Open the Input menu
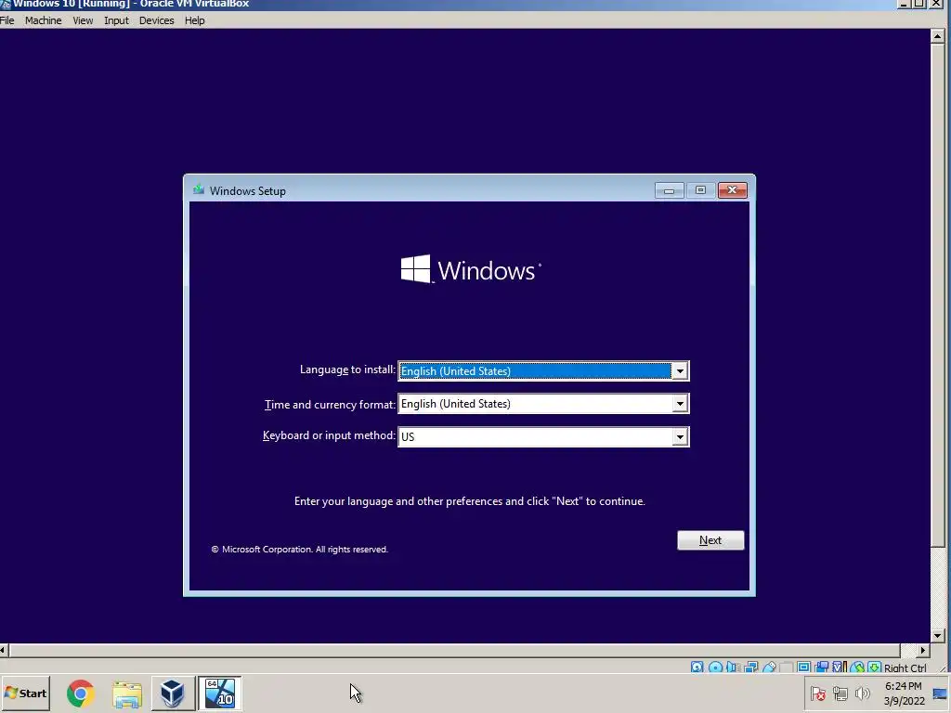951x713 pixels. point(116,20)
